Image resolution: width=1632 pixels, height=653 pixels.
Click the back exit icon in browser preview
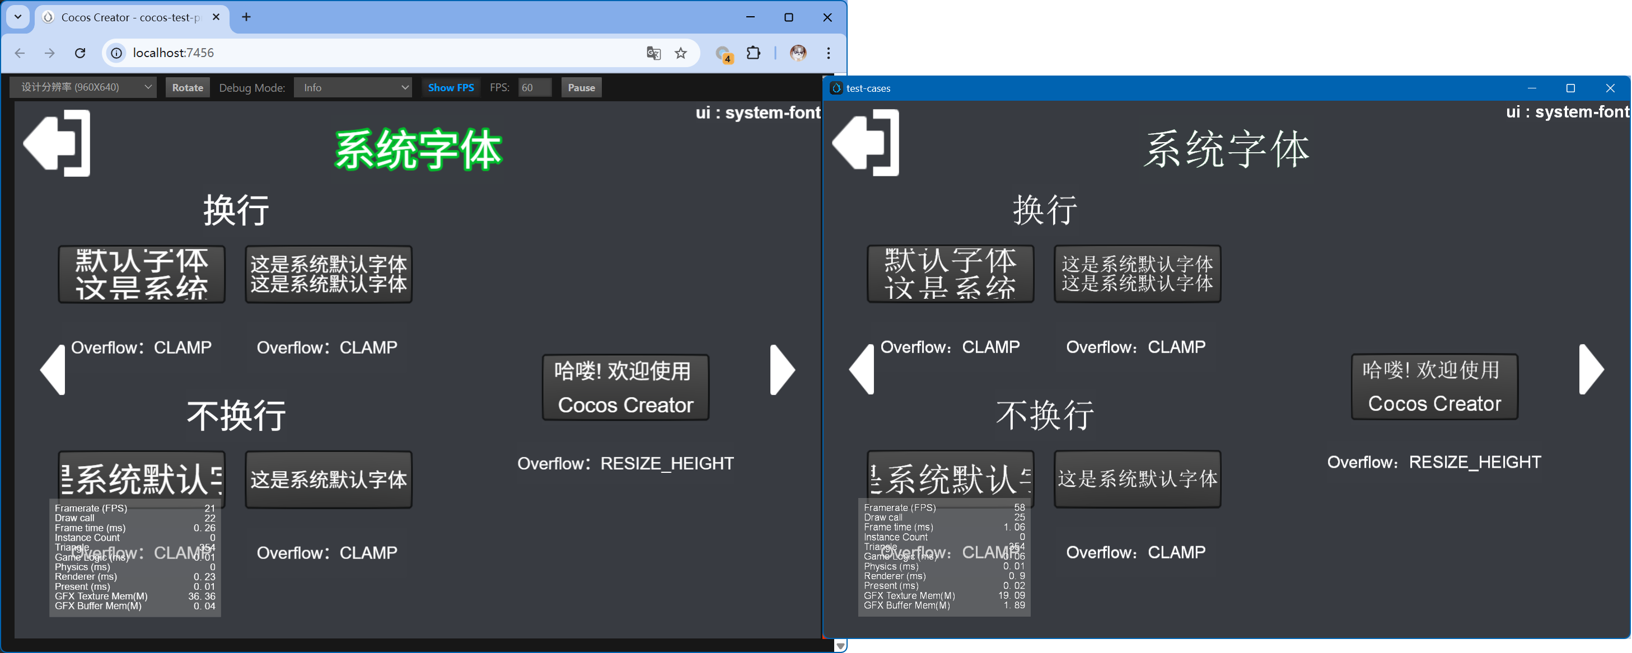57,143
